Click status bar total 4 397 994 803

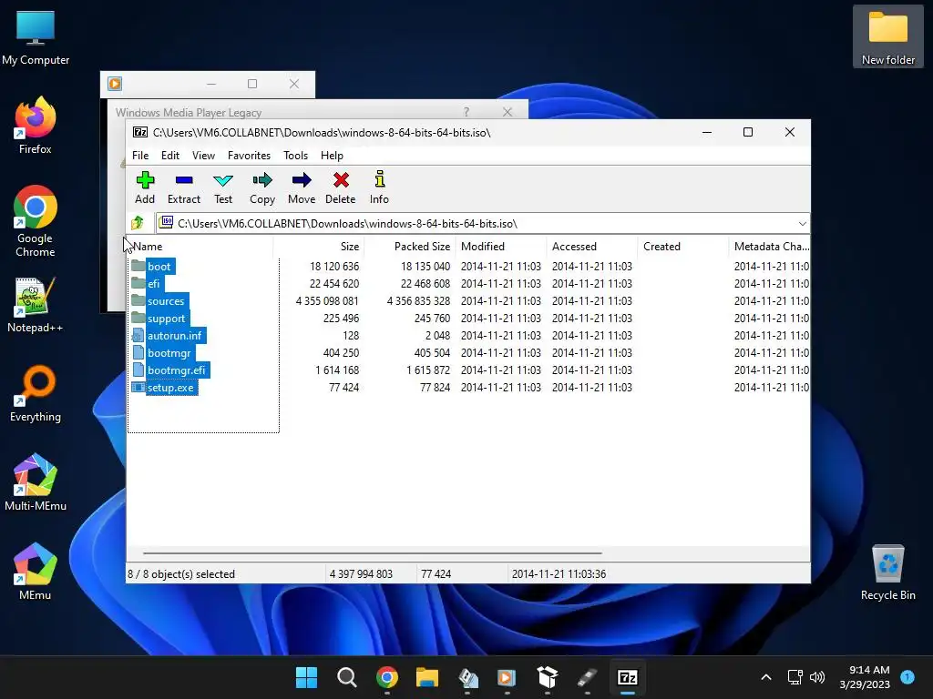tap(361, 574)
